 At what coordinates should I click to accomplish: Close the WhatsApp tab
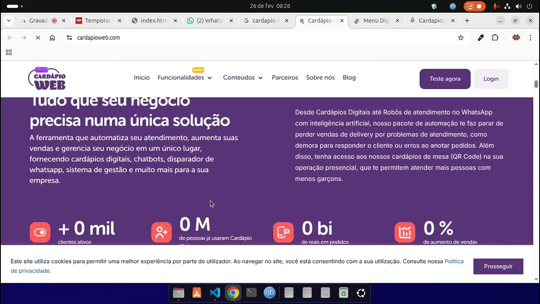tap(231, 20)
